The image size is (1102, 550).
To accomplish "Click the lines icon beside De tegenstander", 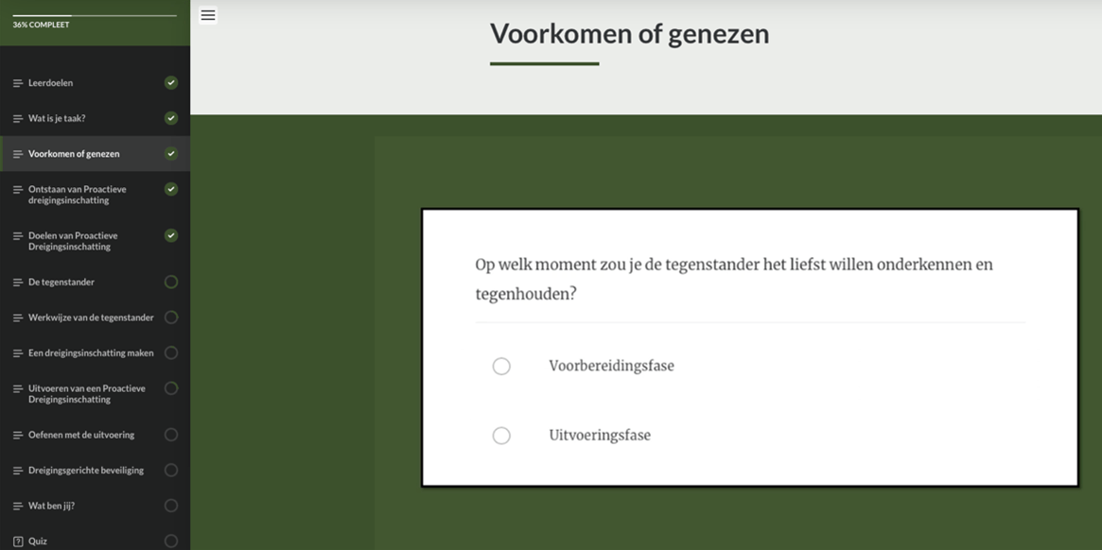I will tap(18, 283).
